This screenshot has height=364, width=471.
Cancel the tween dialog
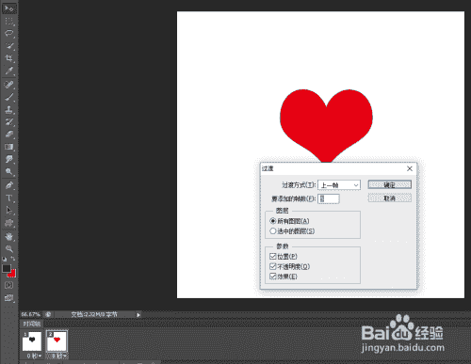[390, 198]
